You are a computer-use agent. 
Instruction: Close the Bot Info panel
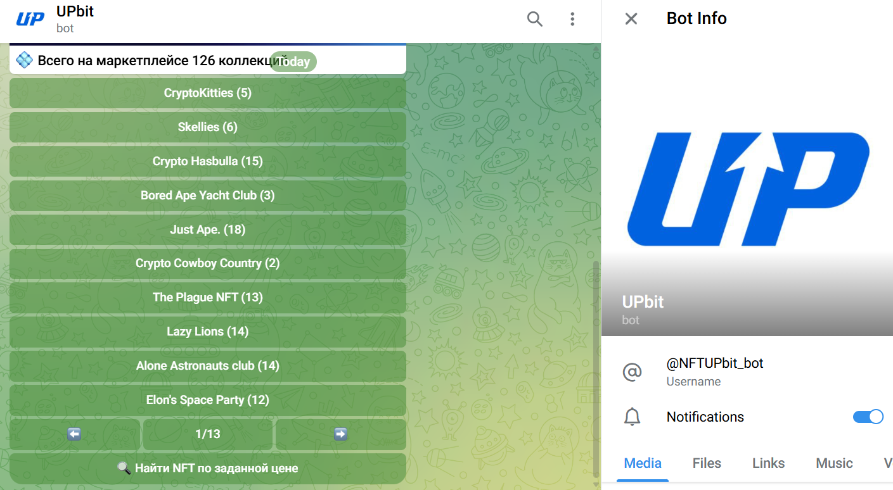(x=631, y=19)
